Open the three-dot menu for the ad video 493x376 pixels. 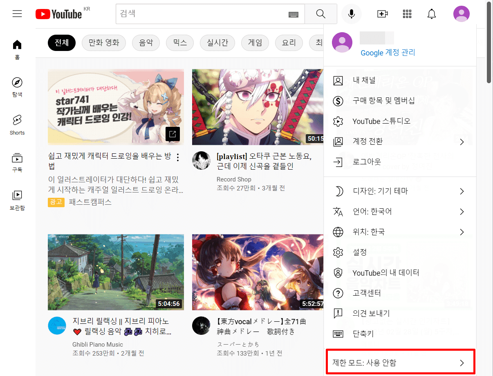coord(177,158)
